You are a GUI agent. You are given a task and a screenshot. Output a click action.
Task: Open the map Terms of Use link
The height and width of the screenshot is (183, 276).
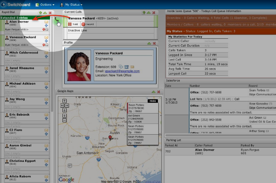coord(152,181)
